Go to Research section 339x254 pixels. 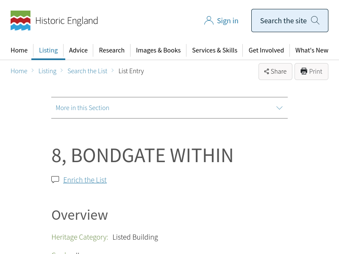[x=111, y=50]
